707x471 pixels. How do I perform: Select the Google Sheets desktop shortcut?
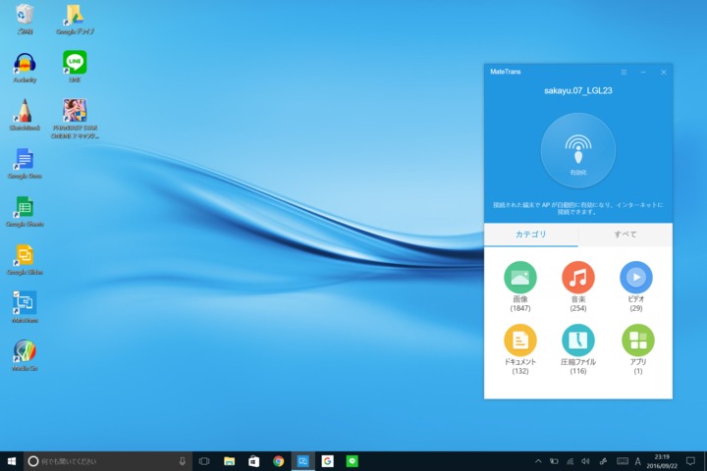tap(25, 208)
